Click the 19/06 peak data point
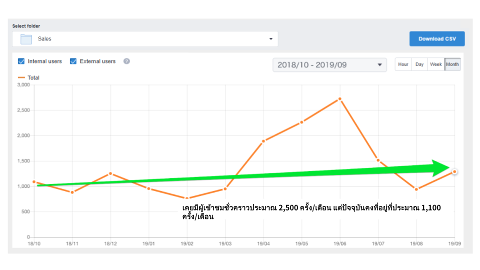480x270 pixels. [340, 99]
